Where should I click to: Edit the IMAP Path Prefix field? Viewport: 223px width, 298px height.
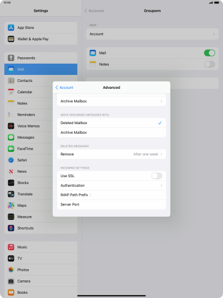point(111,195)
